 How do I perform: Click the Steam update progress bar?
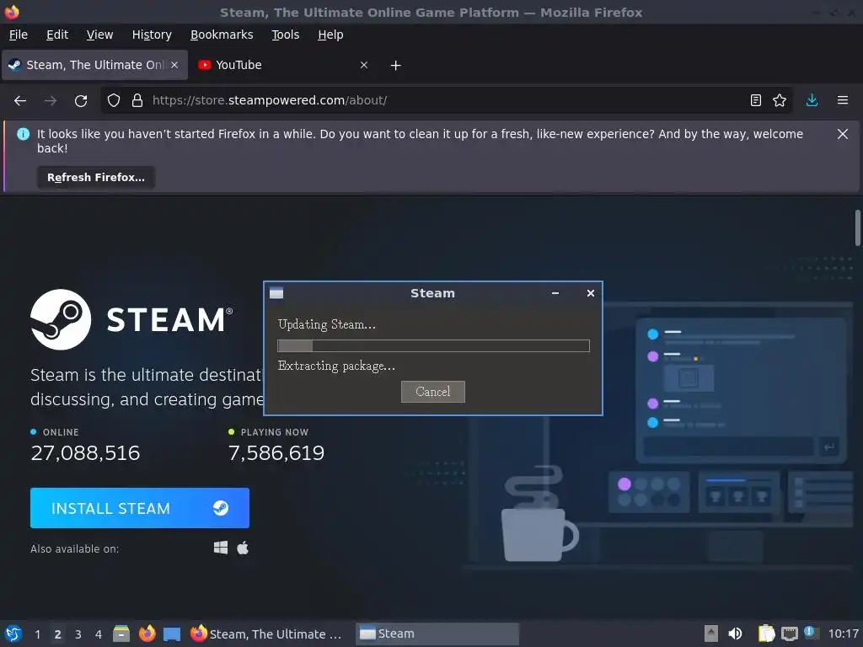(433, 345)
